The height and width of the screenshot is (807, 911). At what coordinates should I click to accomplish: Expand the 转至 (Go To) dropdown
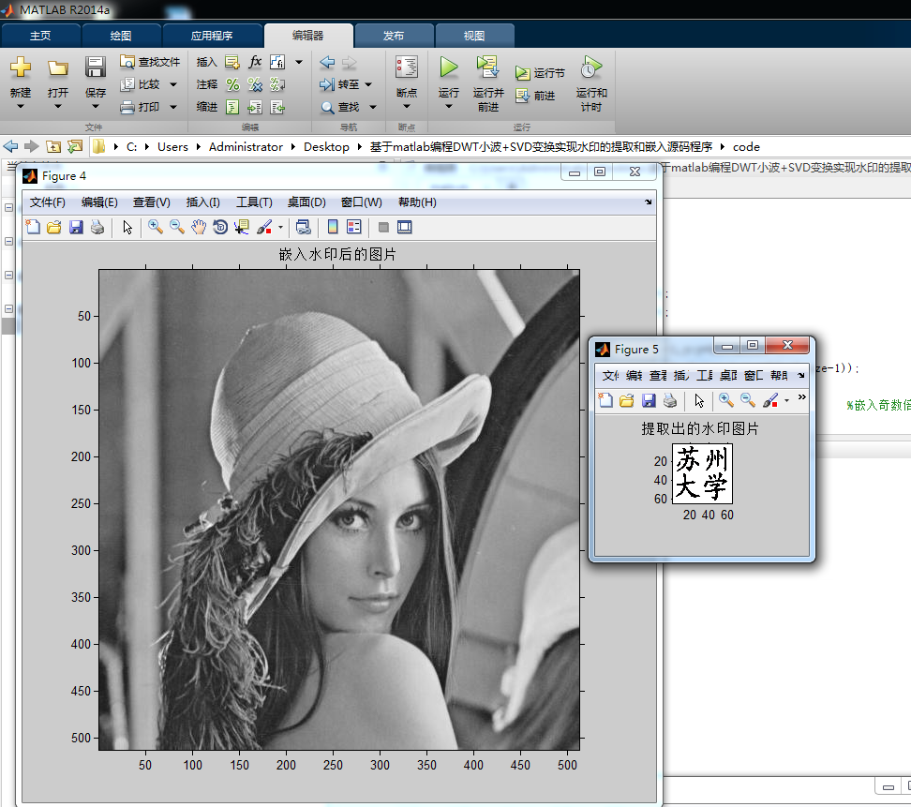point(368,85)
